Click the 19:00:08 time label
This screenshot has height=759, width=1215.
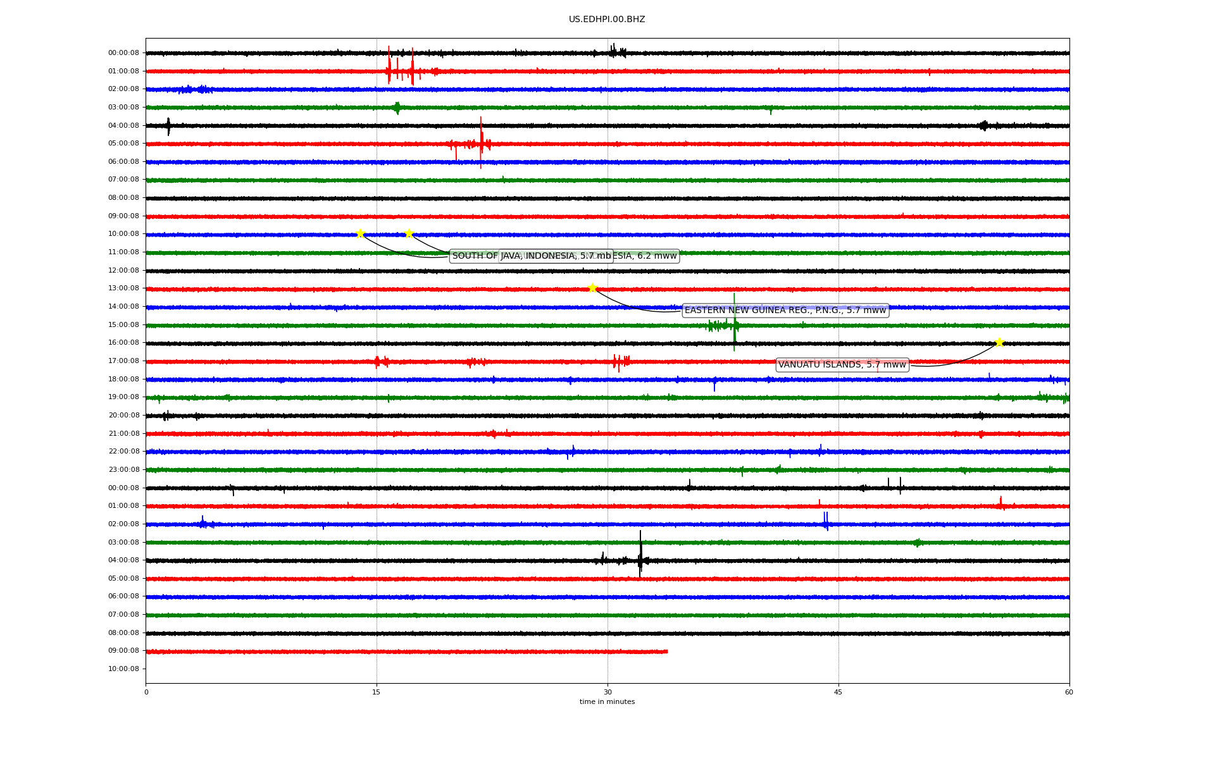(123, 397)
